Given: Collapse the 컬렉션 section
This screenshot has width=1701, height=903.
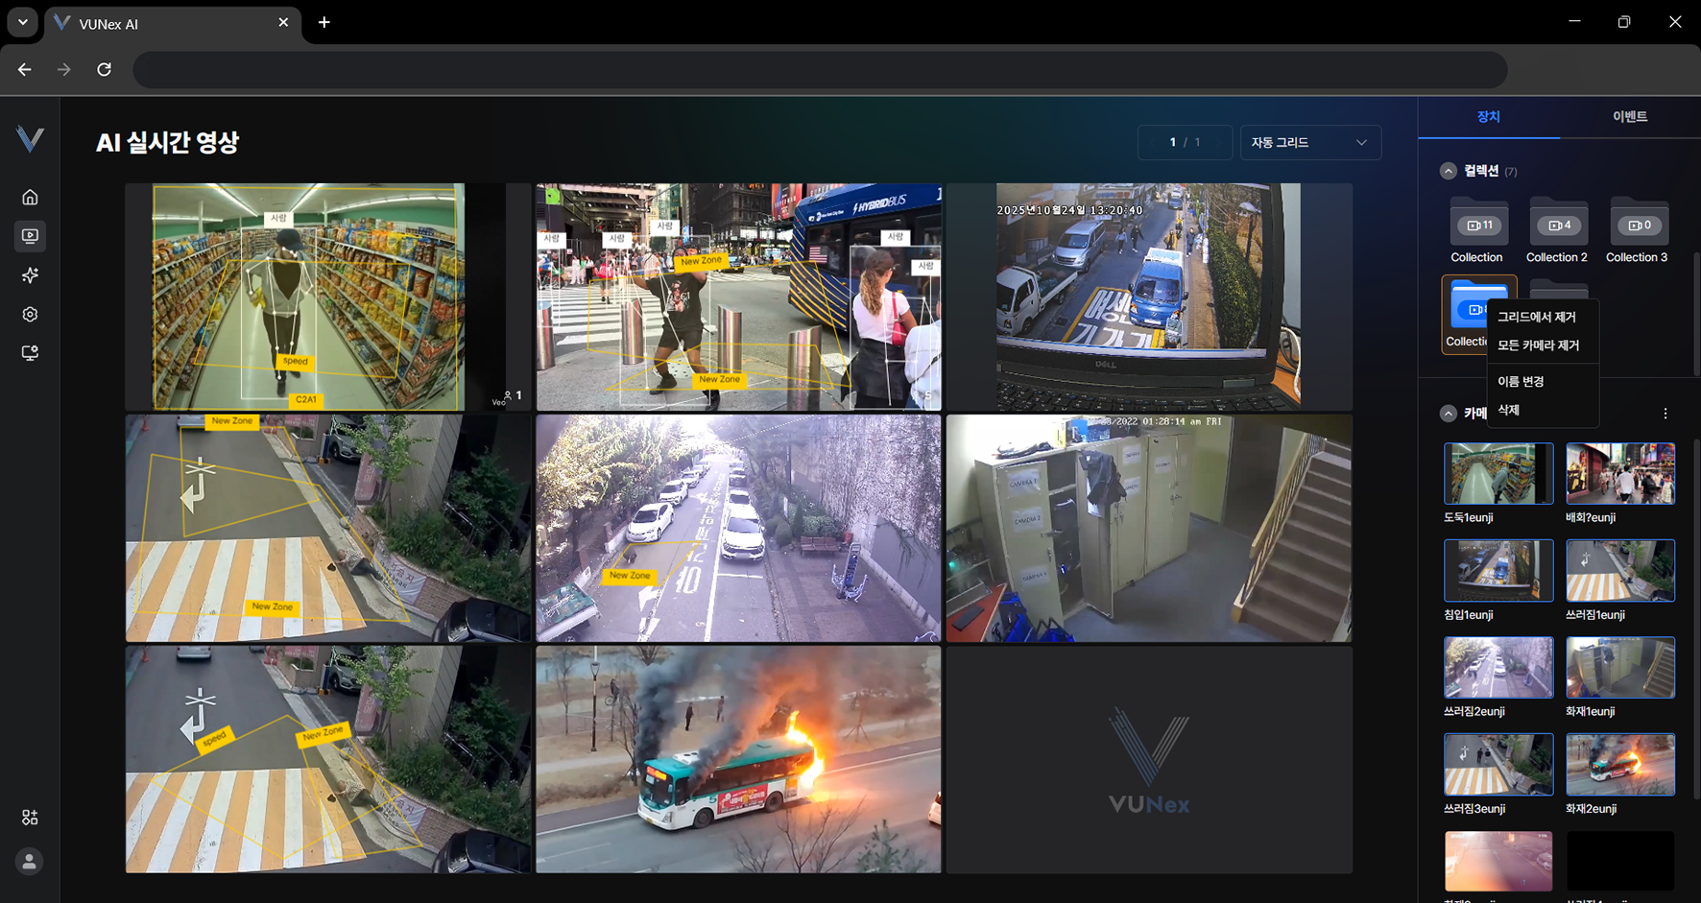Looking at the screenshot, I should 1448,172.
